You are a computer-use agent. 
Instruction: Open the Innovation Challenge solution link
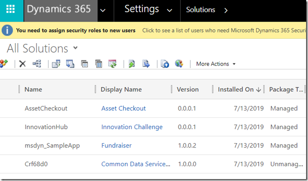pyautogui.click(x=132, y=127)
